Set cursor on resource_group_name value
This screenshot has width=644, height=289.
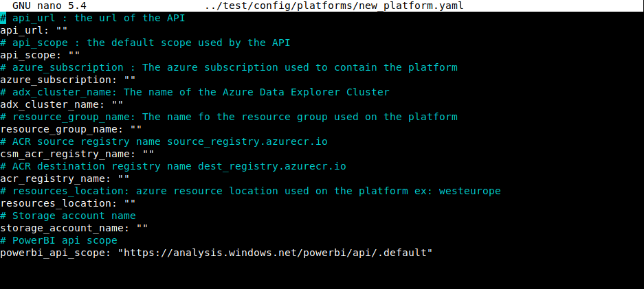[136, 129]
